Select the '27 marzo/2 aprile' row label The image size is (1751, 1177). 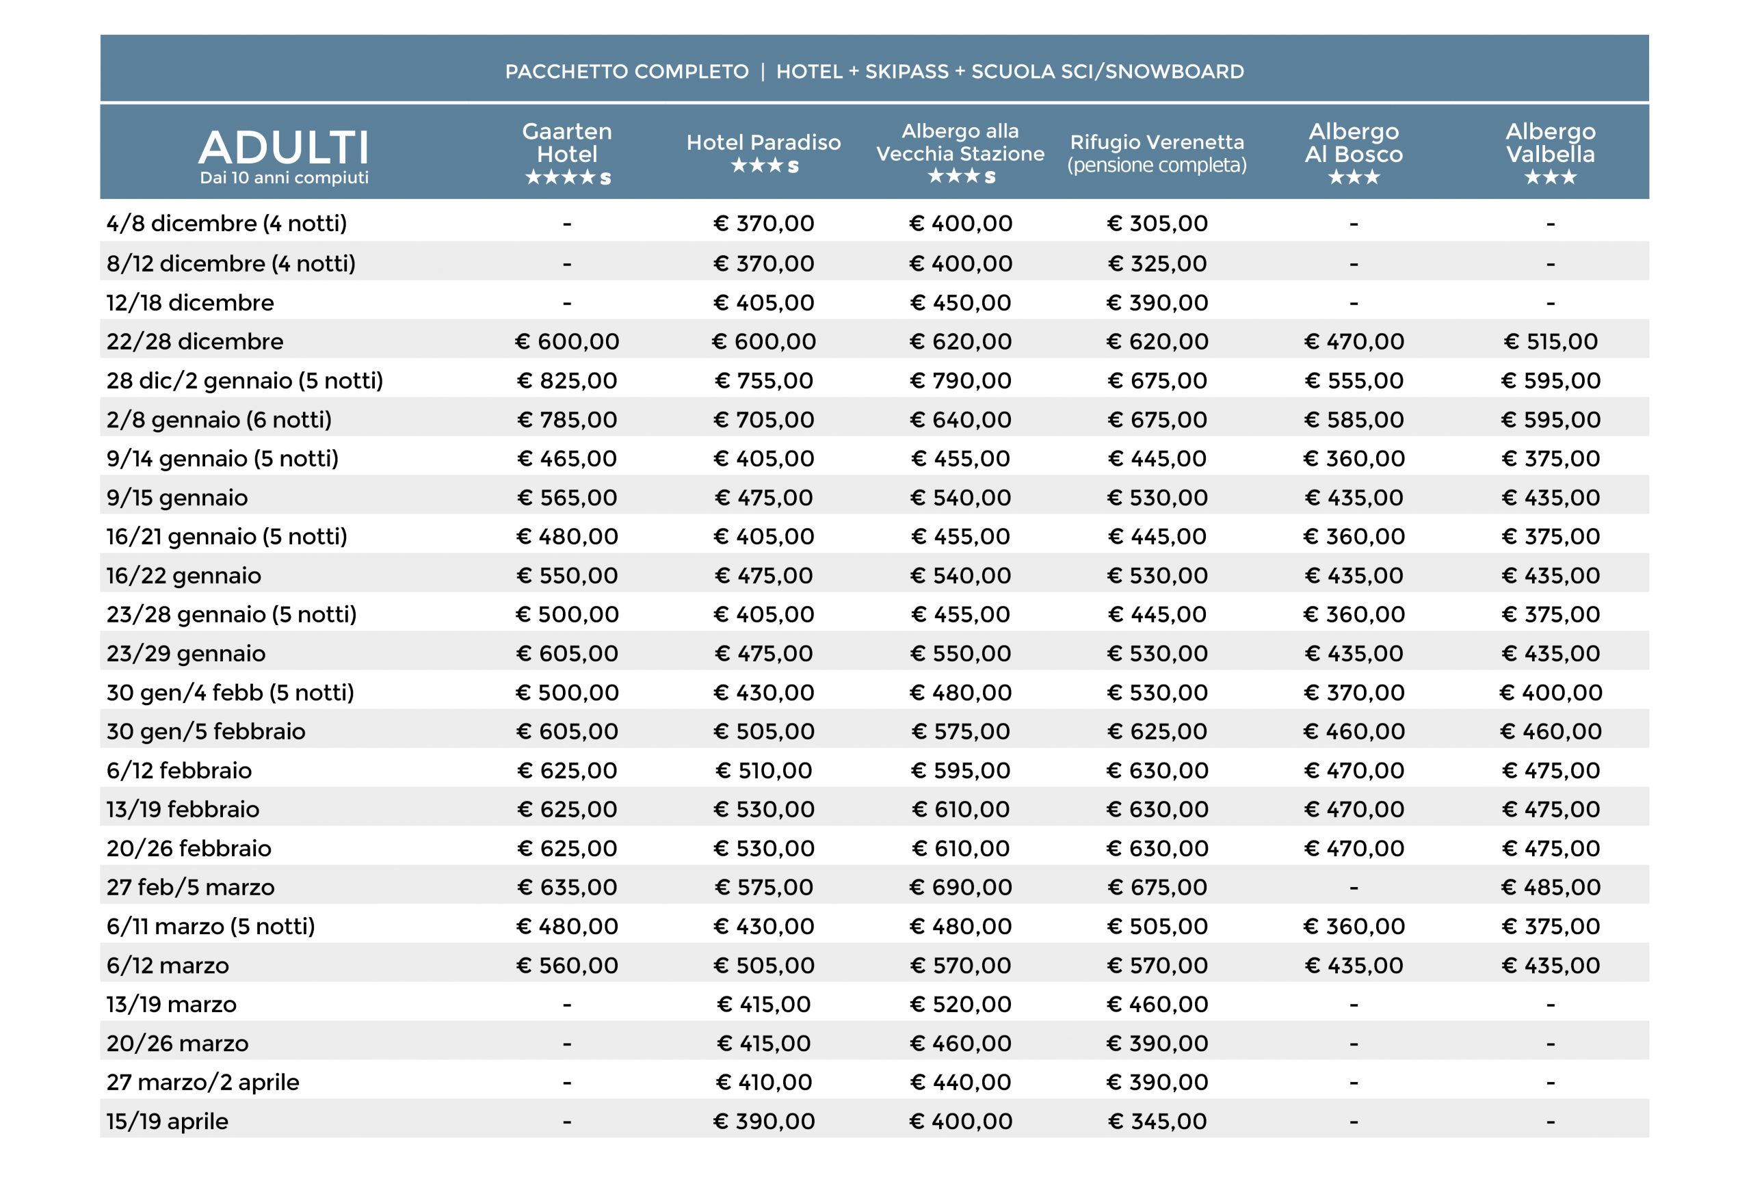(x=203, y=1083)
